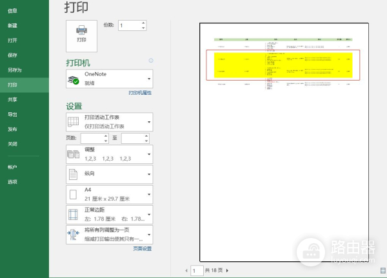Screen dimensions: 387x278
Task: Increase number of copies with up arrow
Action: click(143, 23)
